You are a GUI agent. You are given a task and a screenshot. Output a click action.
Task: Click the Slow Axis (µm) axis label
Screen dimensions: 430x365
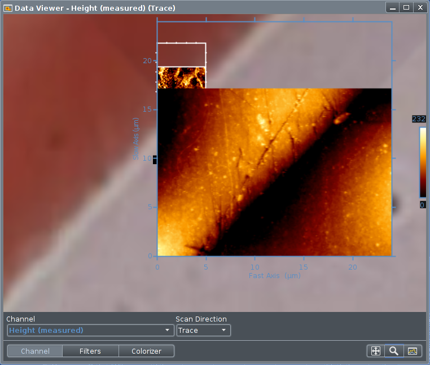(x=136, y=139)
